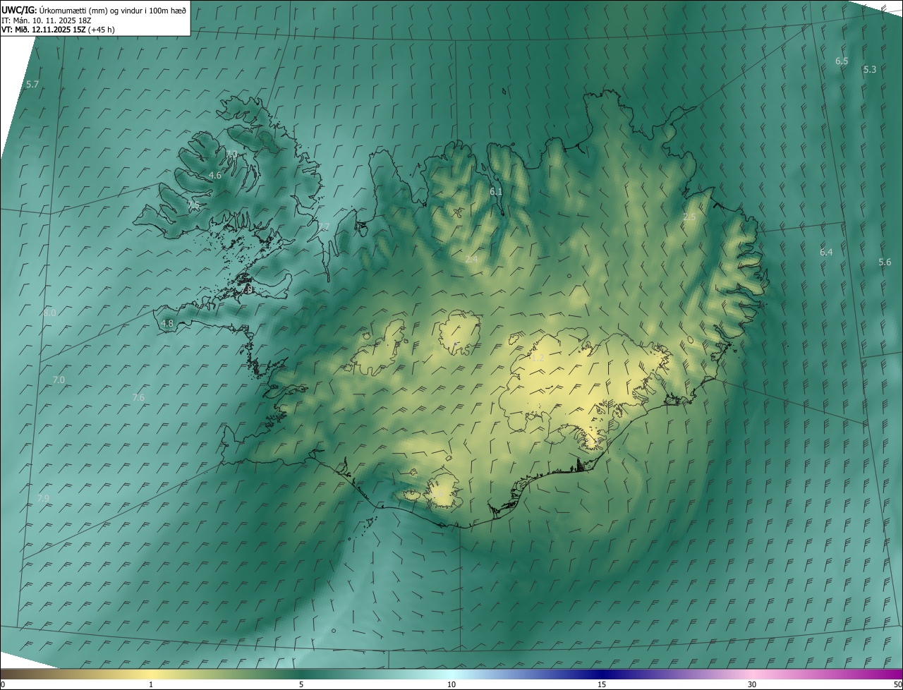The image size is (903, 690).
Task: Click the 5.7 value label
Action: point(32,85)
